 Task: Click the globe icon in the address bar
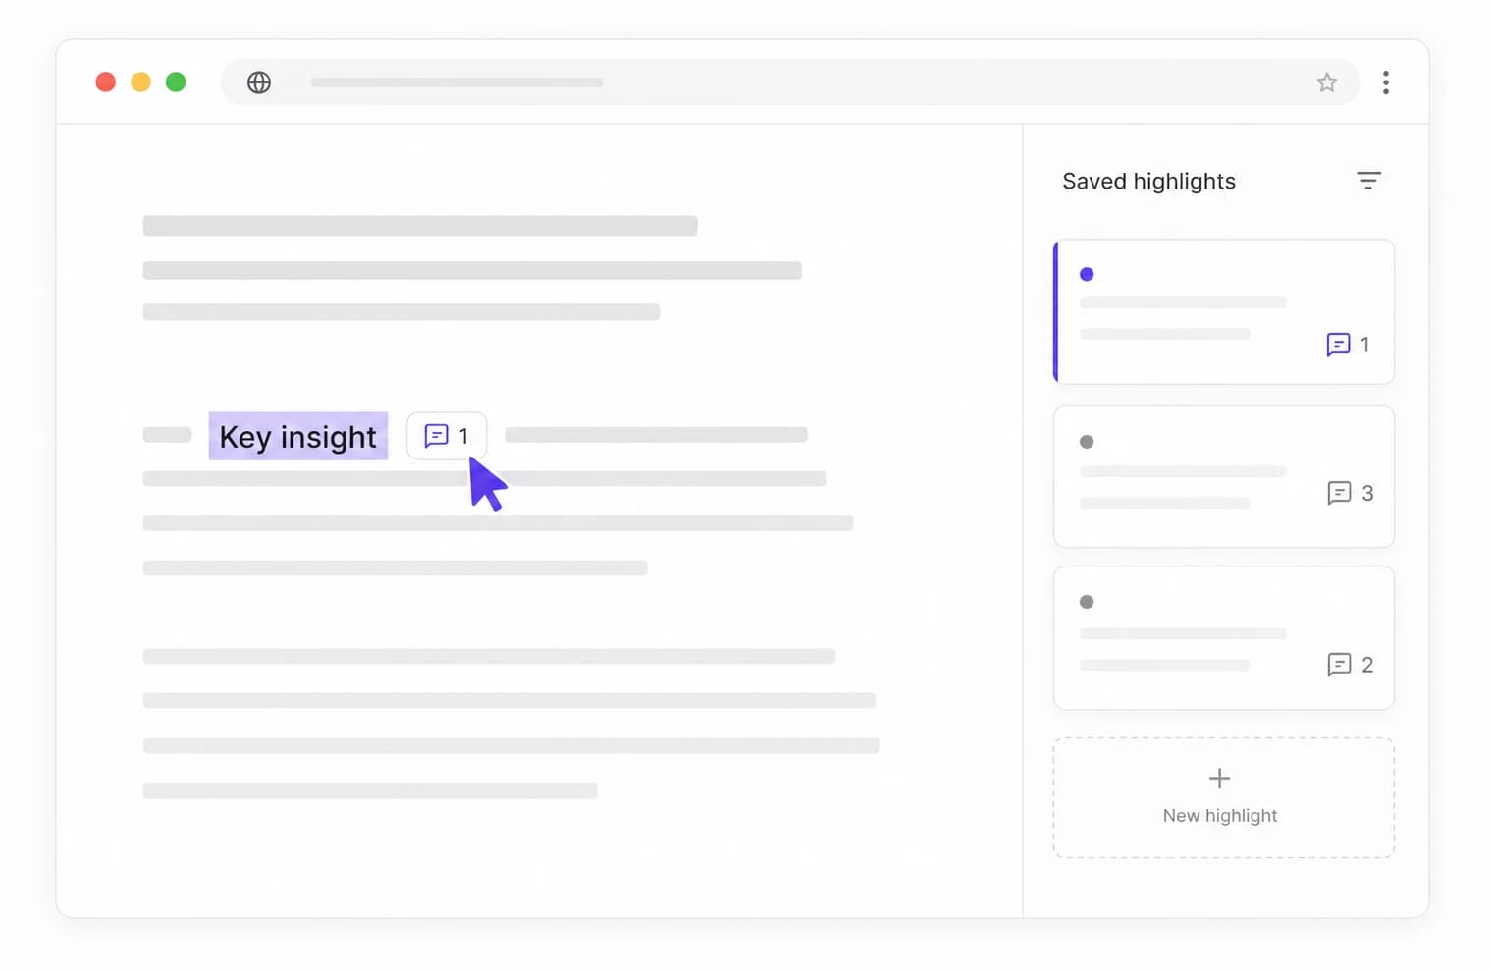coord(259,82)
